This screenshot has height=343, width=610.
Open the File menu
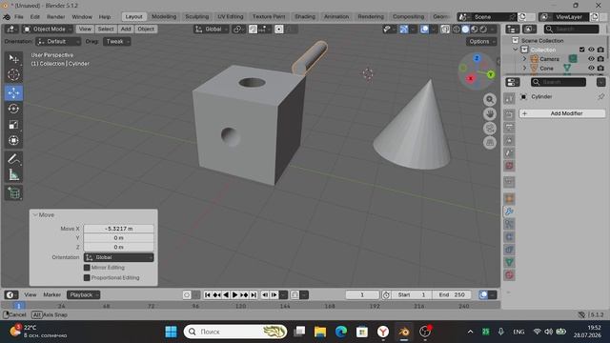pos(19,17)
